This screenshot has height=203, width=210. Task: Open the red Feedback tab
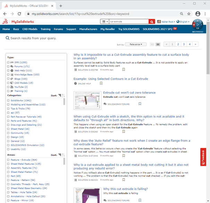point(203,157)
